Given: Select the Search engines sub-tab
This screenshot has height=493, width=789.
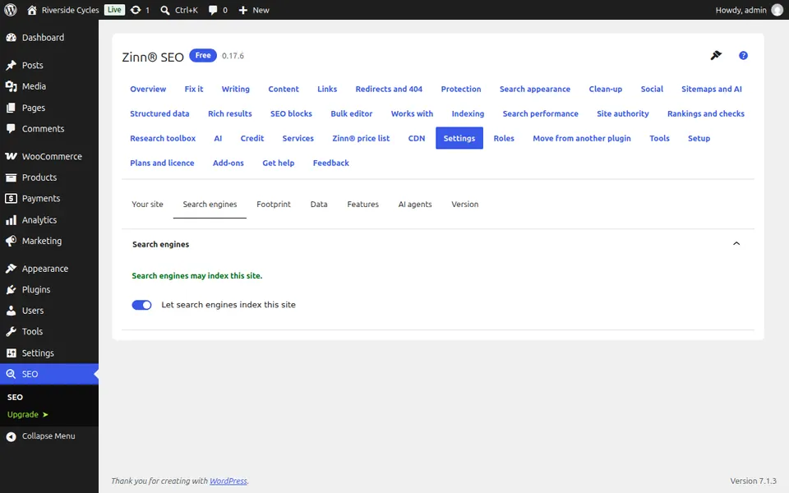Looking at the screenshot, I should (x=210, y=205).
